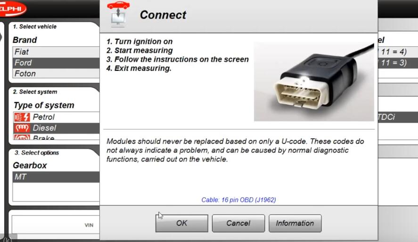This screenshot has height=242, width=418.
Task: Click the Diesel glow plug icon
Action: point(22,128)
